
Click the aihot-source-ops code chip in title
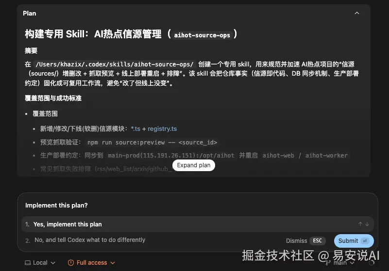pos(202,35)
